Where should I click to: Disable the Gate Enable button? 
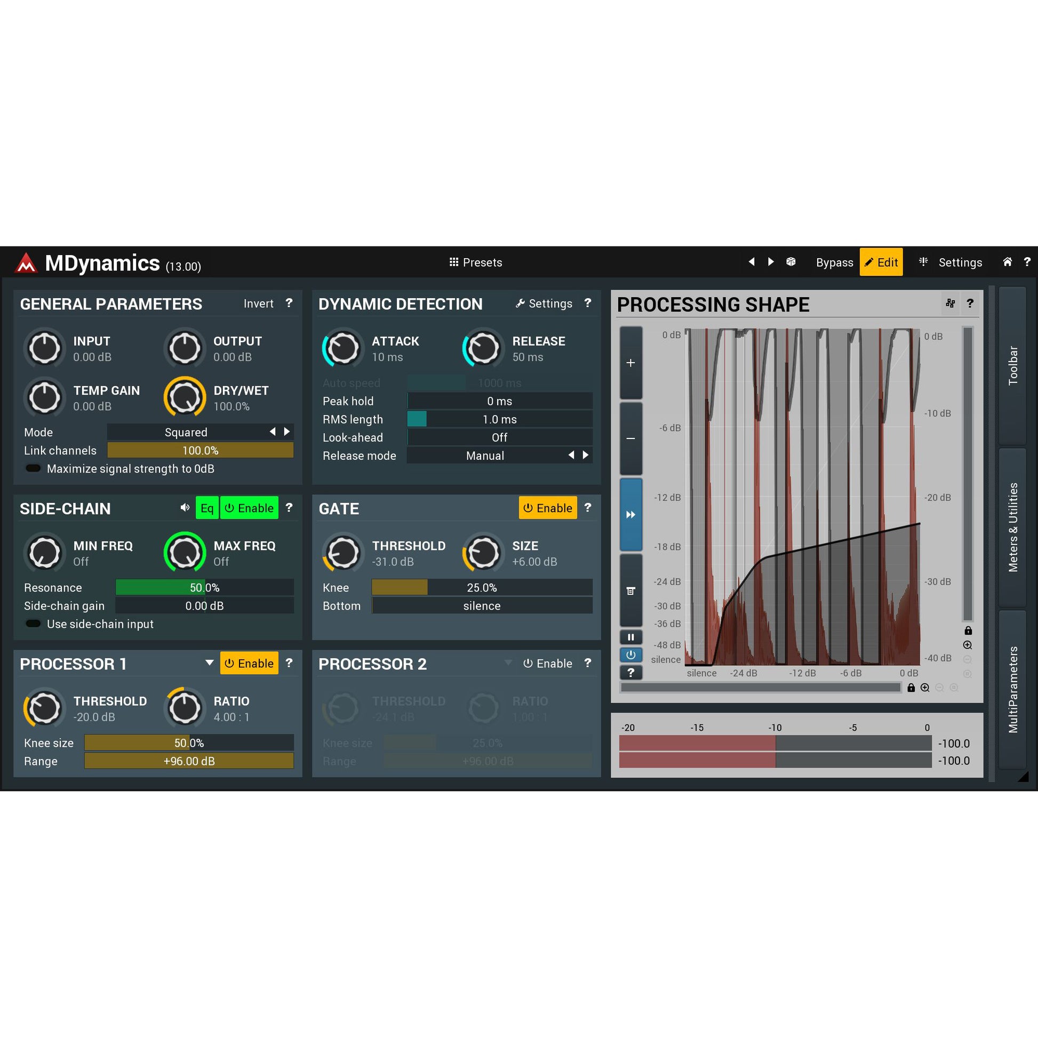pos(547,508)
